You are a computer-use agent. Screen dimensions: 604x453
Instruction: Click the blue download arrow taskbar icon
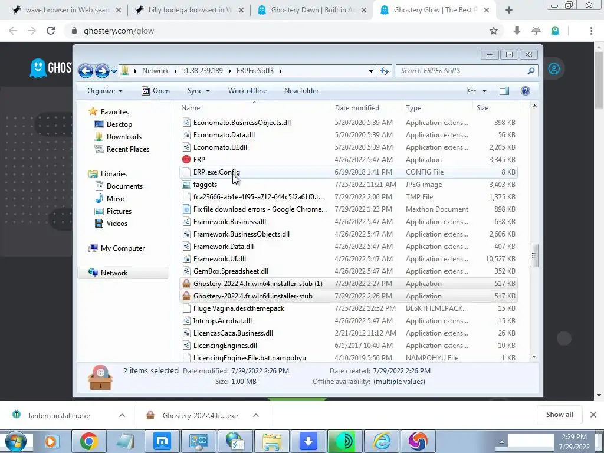point(308,441)
